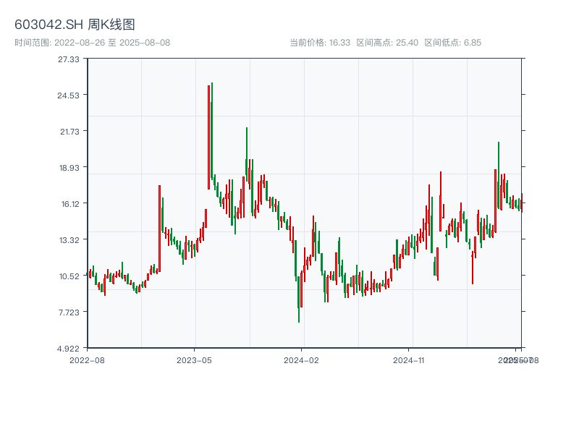Click the 27.33 y-axis label
Screen dimensions: 579x434
point(69,59)
